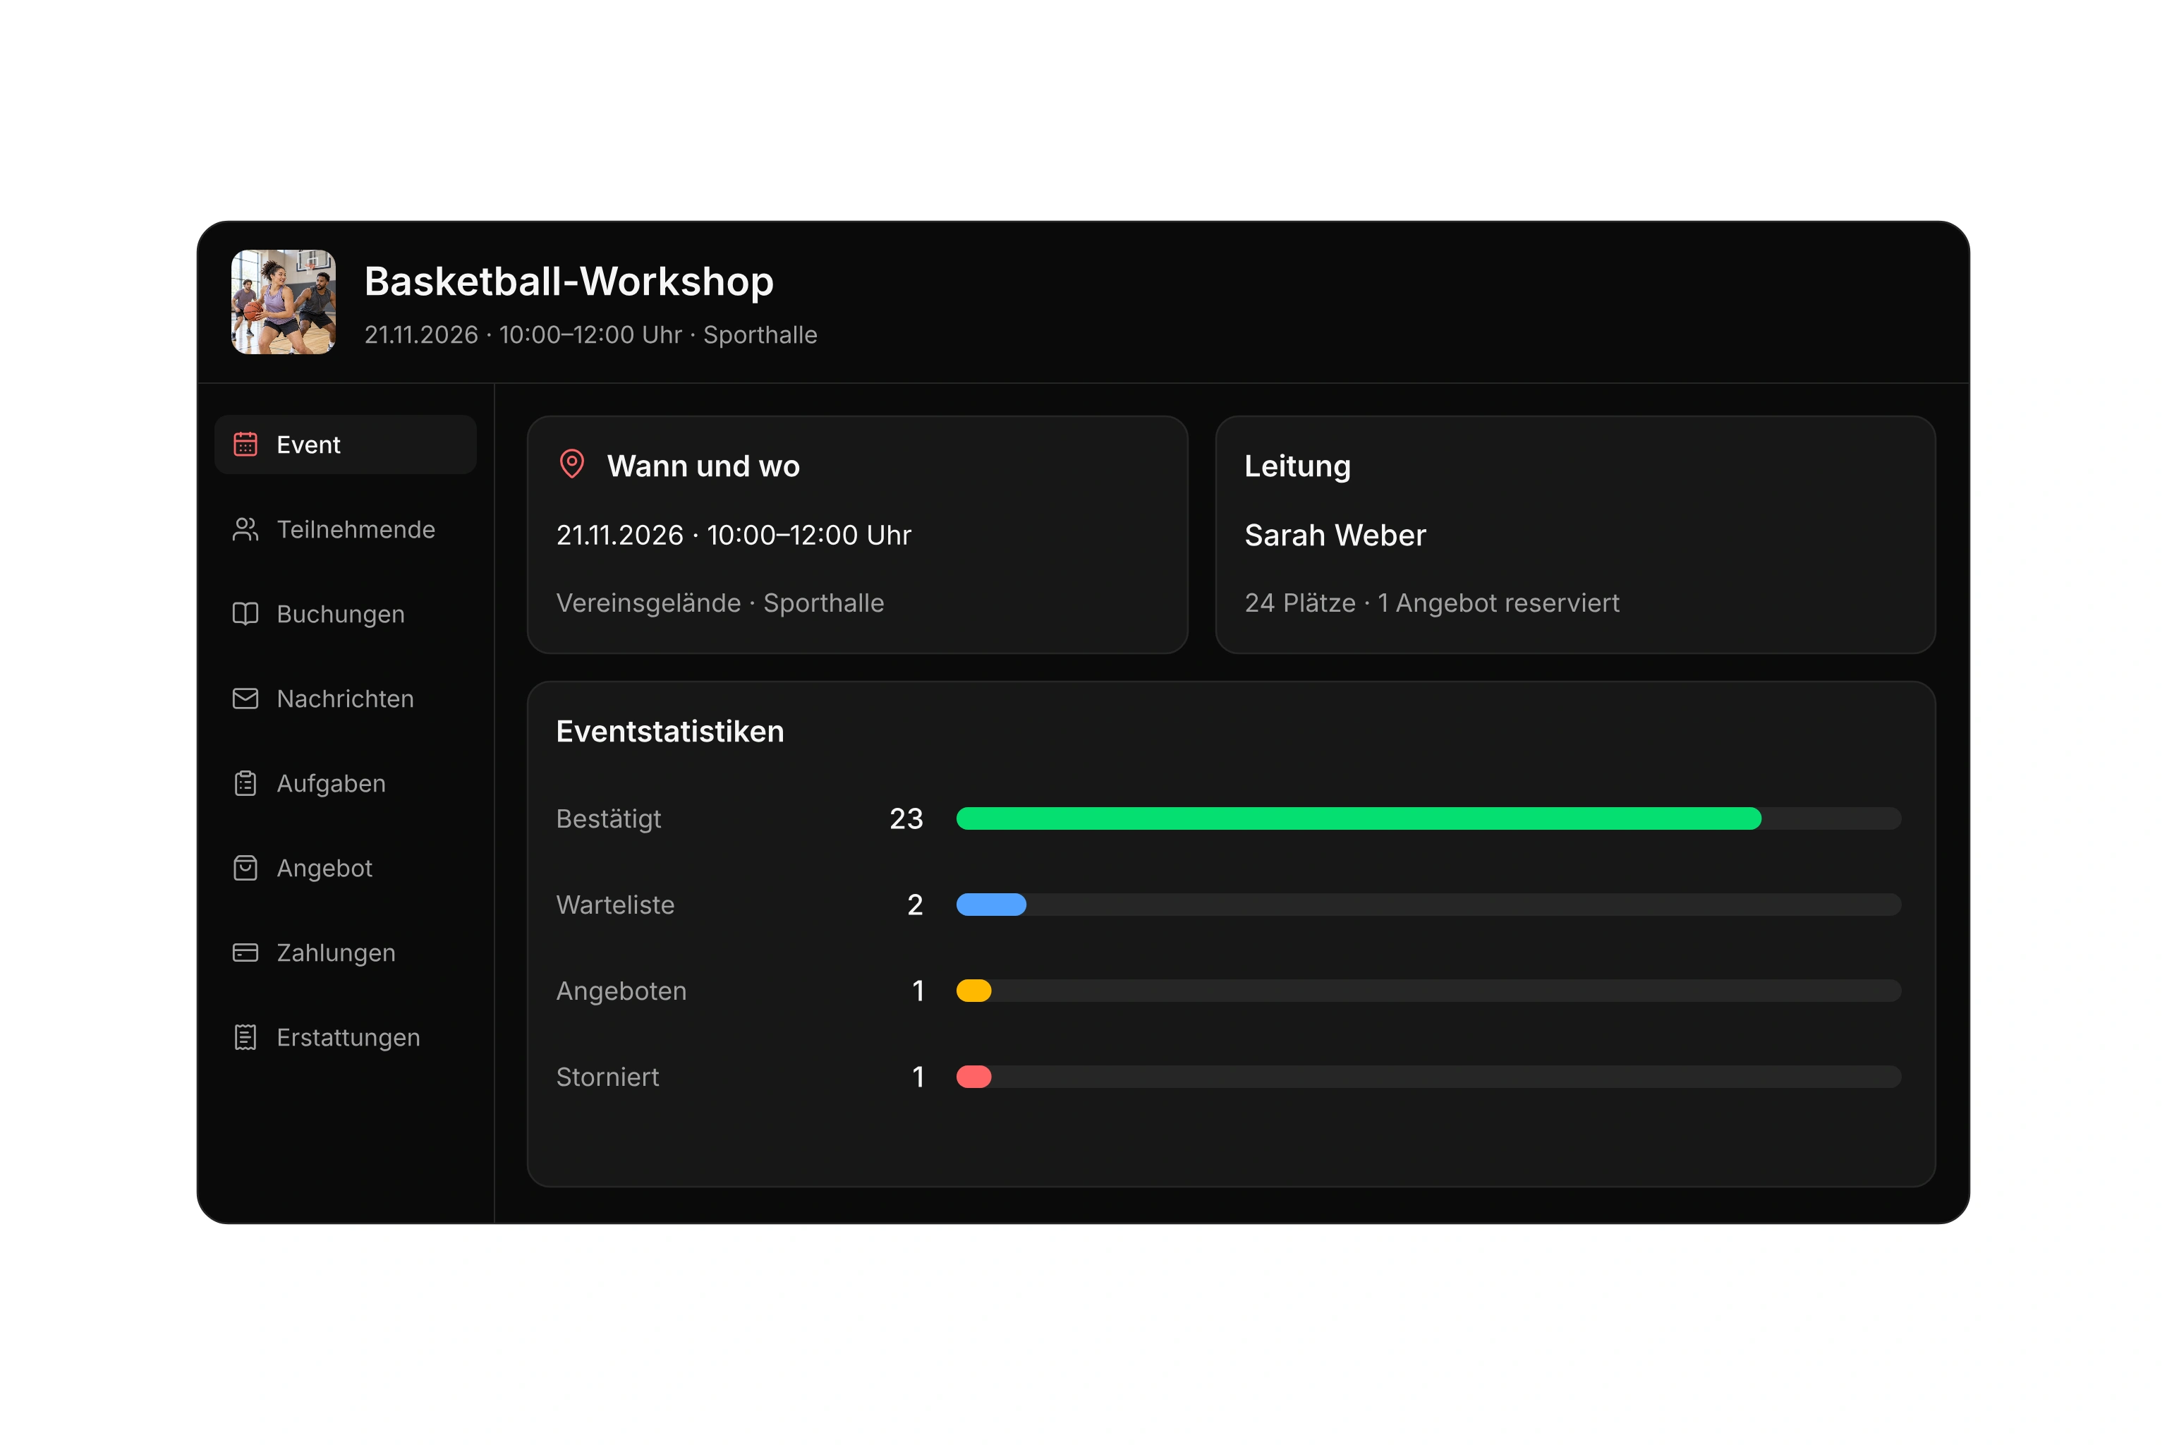This screenshot has width=2167, height=1445.
Task: Click the Storniert count 1
Action: coord(918,1077)
